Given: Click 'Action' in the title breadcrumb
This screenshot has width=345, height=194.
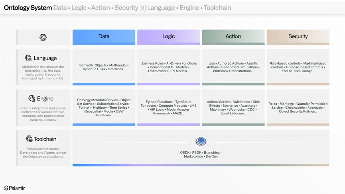Looking at the screenshot, I should click(101, 8).
